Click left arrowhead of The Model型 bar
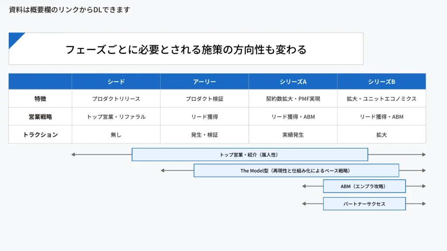447x251 pixels. click(162, 170)
